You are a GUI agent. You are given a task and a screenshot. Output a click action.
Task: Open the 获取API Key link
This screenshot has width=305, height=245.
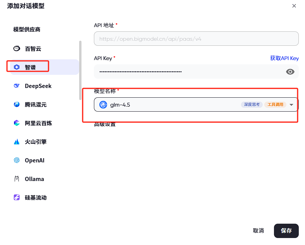pos(284,58)
